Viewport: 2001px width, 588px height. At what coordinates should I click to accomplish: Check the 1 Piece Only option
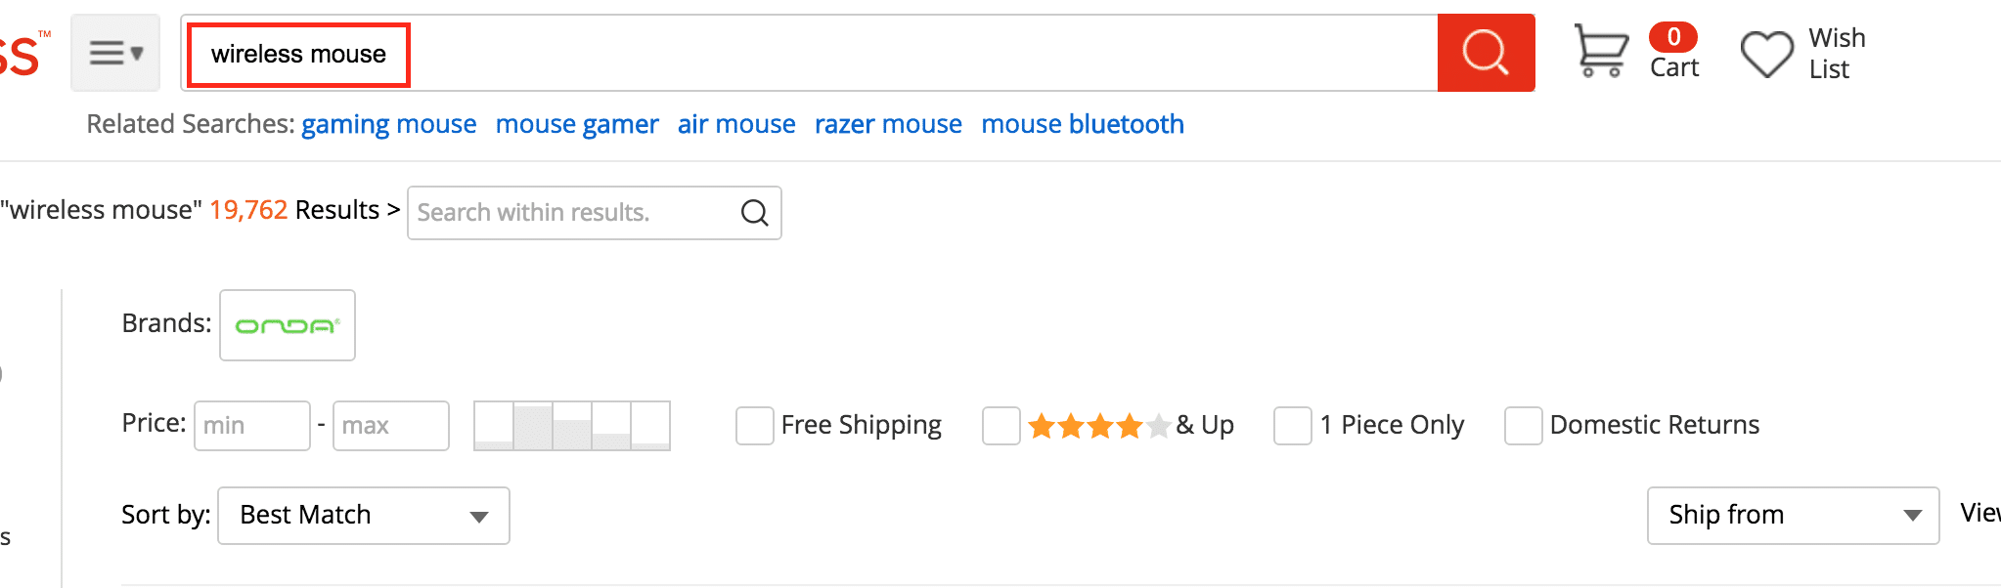[1293, 426]
